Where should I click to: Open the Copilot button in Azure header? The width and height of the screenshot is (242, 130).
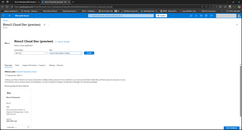click(x=161, y=16)
